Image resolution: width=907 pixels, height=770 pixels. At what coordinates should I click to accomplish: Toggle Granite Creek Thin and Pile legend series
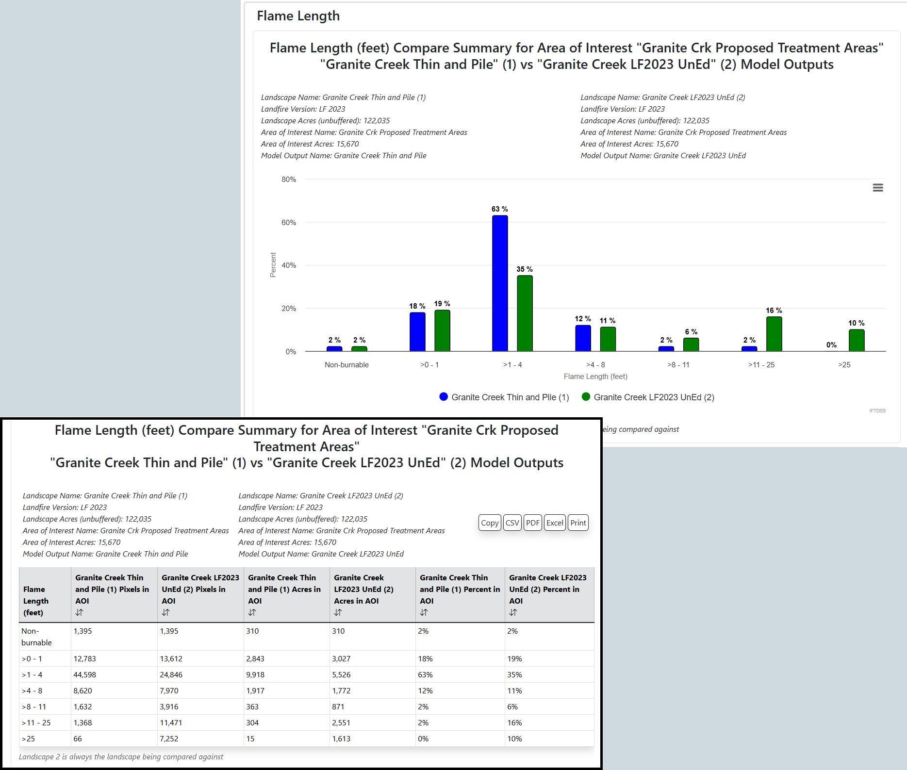[504, 397]
